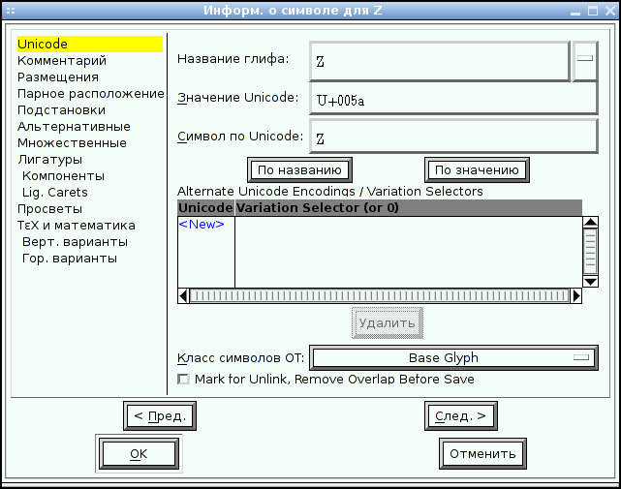Image resolution: width=621 pixels, height=489 pixels.
Task: Maximize the glyph info window
Action: (x=593, y=11)
